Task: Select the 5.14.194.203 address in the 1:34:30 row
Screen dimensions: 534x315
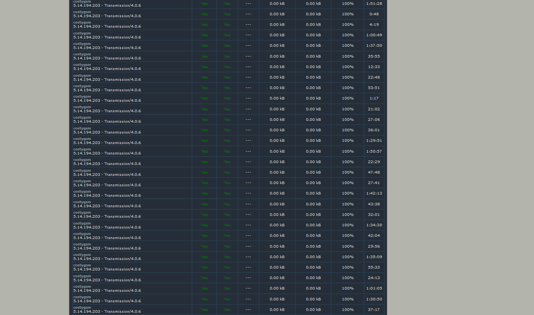Action: [x=86, y=227]
